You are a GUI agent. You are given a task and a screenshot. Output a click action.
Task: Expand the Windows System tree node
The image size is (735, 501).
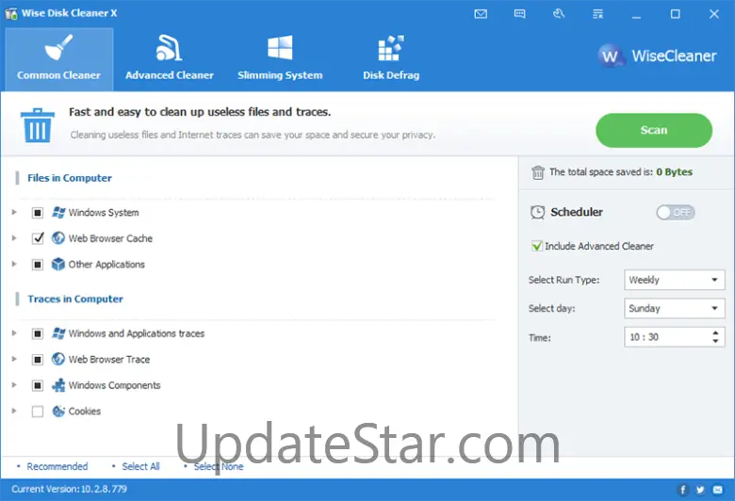coord(14,212)
